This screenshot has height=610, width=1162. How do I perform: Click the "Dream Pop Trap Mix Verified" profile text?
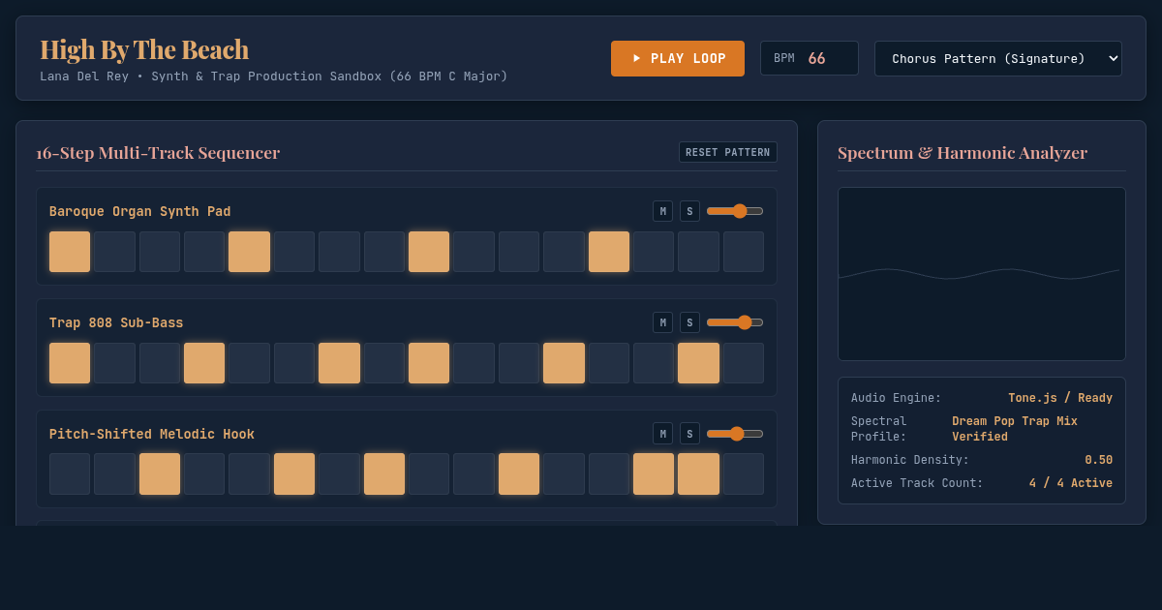click(1015, 429)
